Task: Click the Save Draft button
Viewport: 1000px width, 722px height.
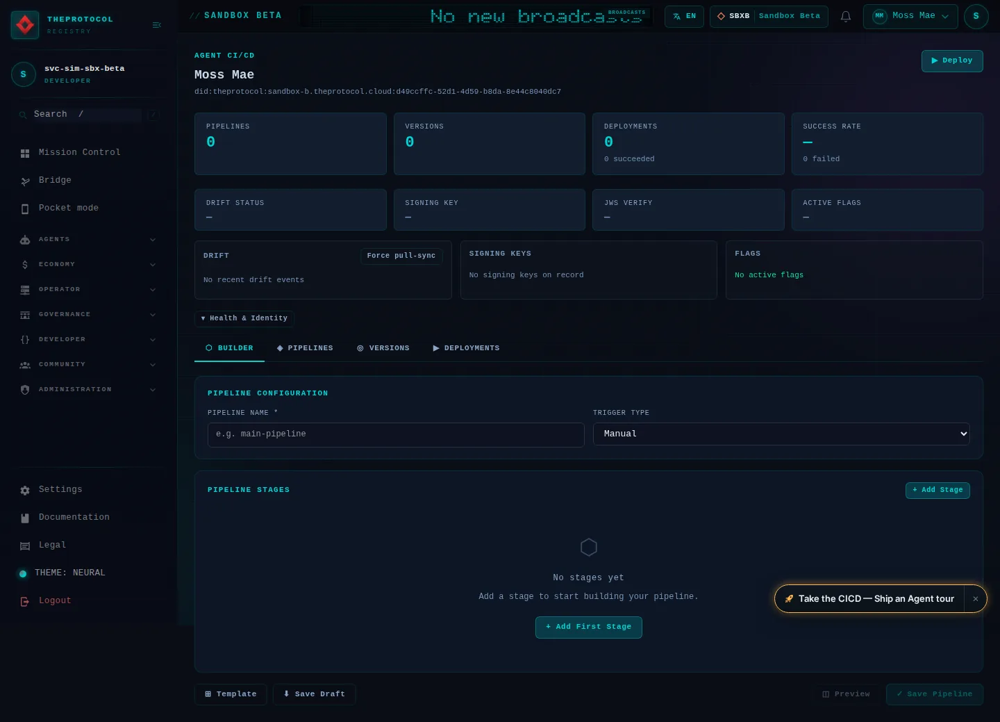Action: click(315, 694)
